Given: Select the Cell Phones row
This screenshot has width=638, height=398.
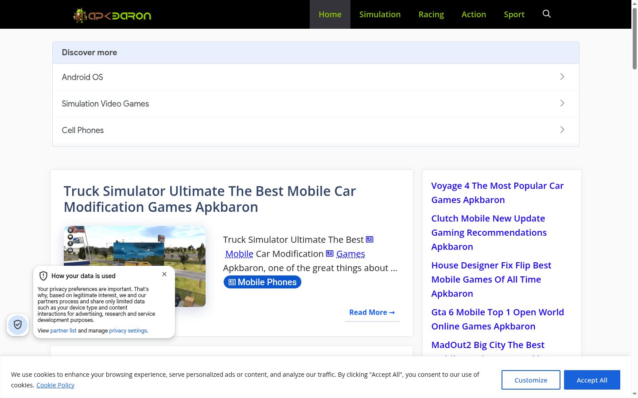Looking at the screenshot, I should [x=316, y=130].
